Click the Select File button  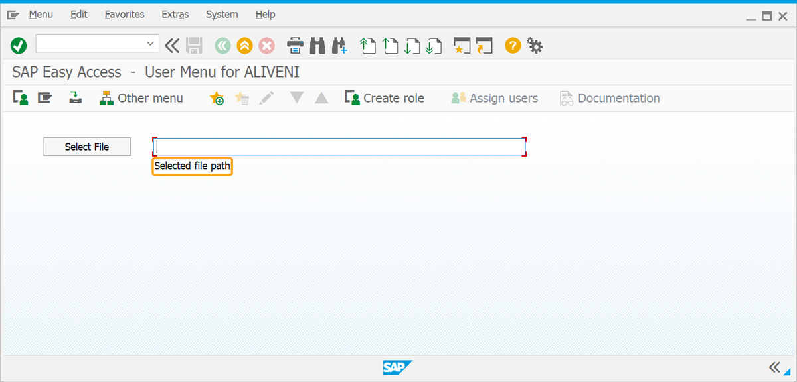tap(87, 147)
